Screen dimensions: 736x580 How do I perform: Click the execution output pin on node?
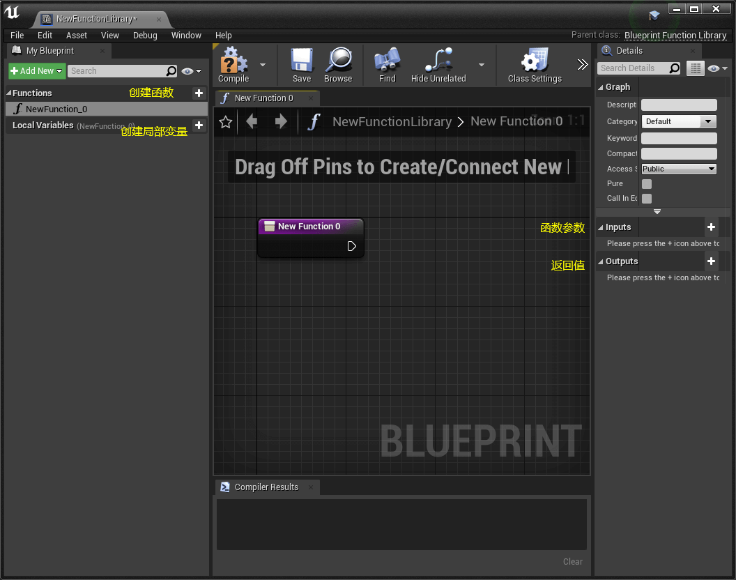click(351, 246)
